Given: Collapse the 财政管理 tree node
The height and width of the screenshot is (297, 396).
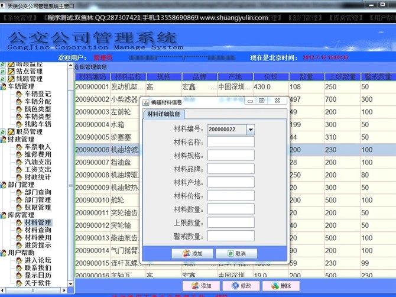Looking at the screenshot, I should point(3,140).
